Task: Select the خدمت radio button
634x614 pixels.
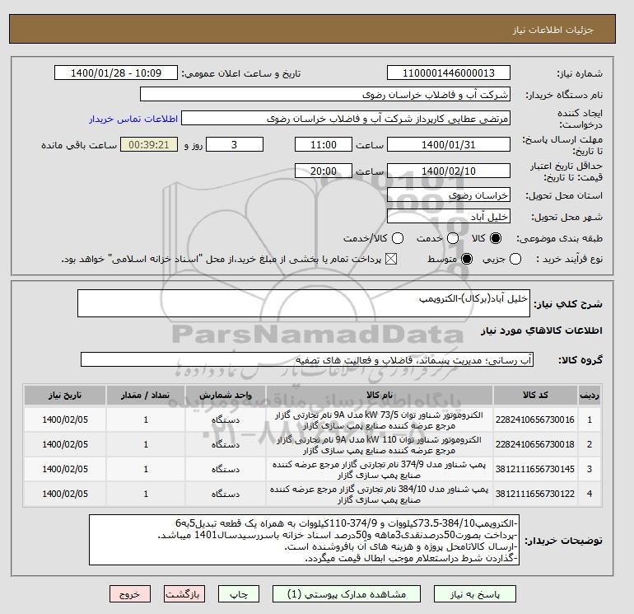Action: click(453, 238)
